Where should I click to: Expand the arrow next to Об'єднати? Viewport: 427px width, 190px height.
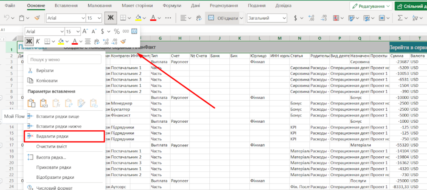click(x=241, y=18)
